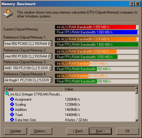The image size is (142, 138).
Task: Select the info icon next to Scaling
Action: [12, 104]
